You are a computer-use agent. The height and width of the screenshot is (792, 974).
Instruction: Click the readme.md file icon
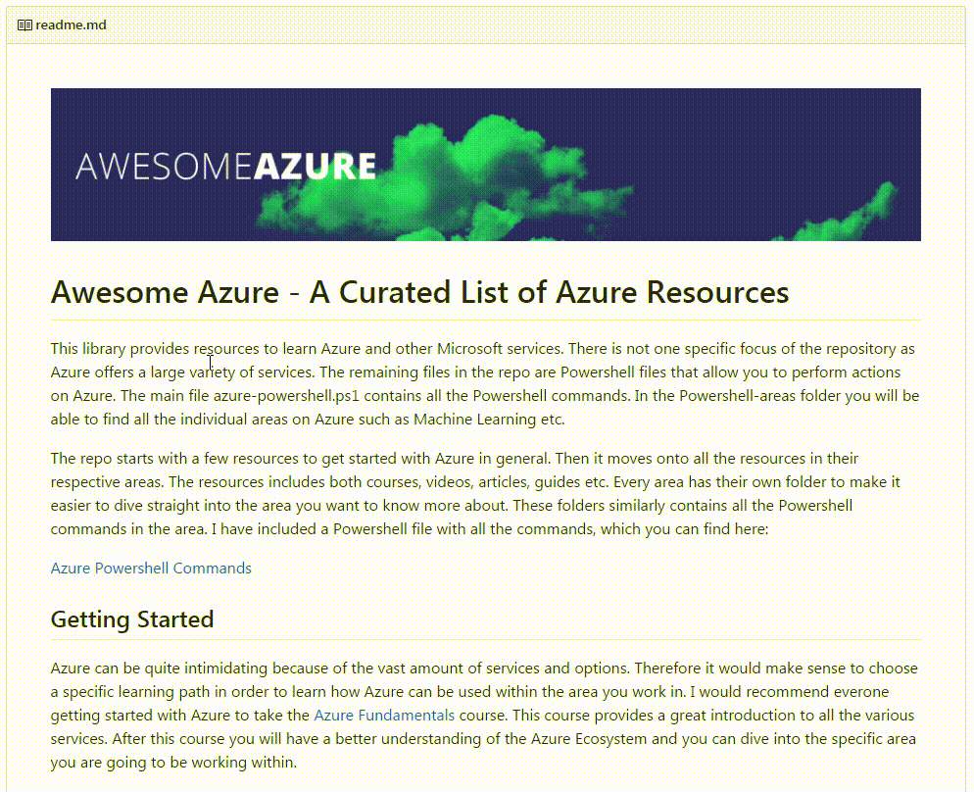tap(24, 25)
